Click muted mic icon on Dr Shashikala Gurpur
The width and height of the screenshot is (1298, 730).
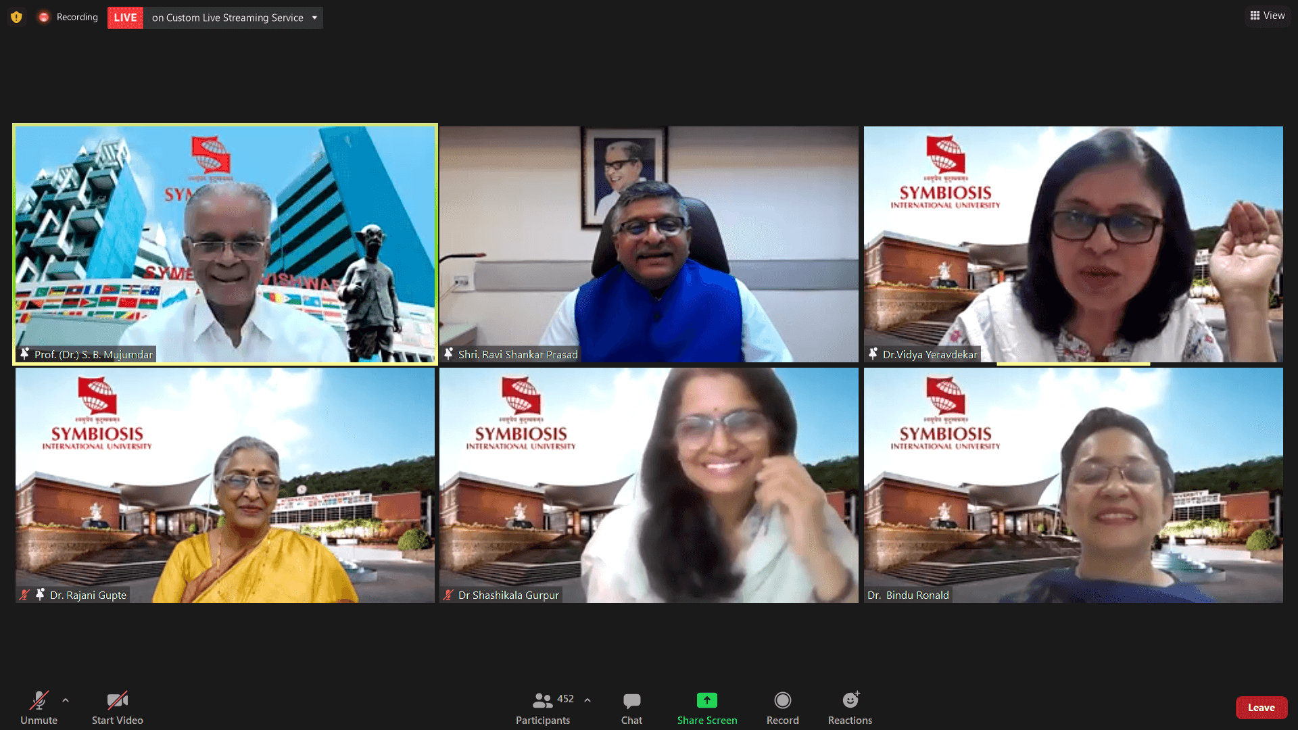point(448,595)
